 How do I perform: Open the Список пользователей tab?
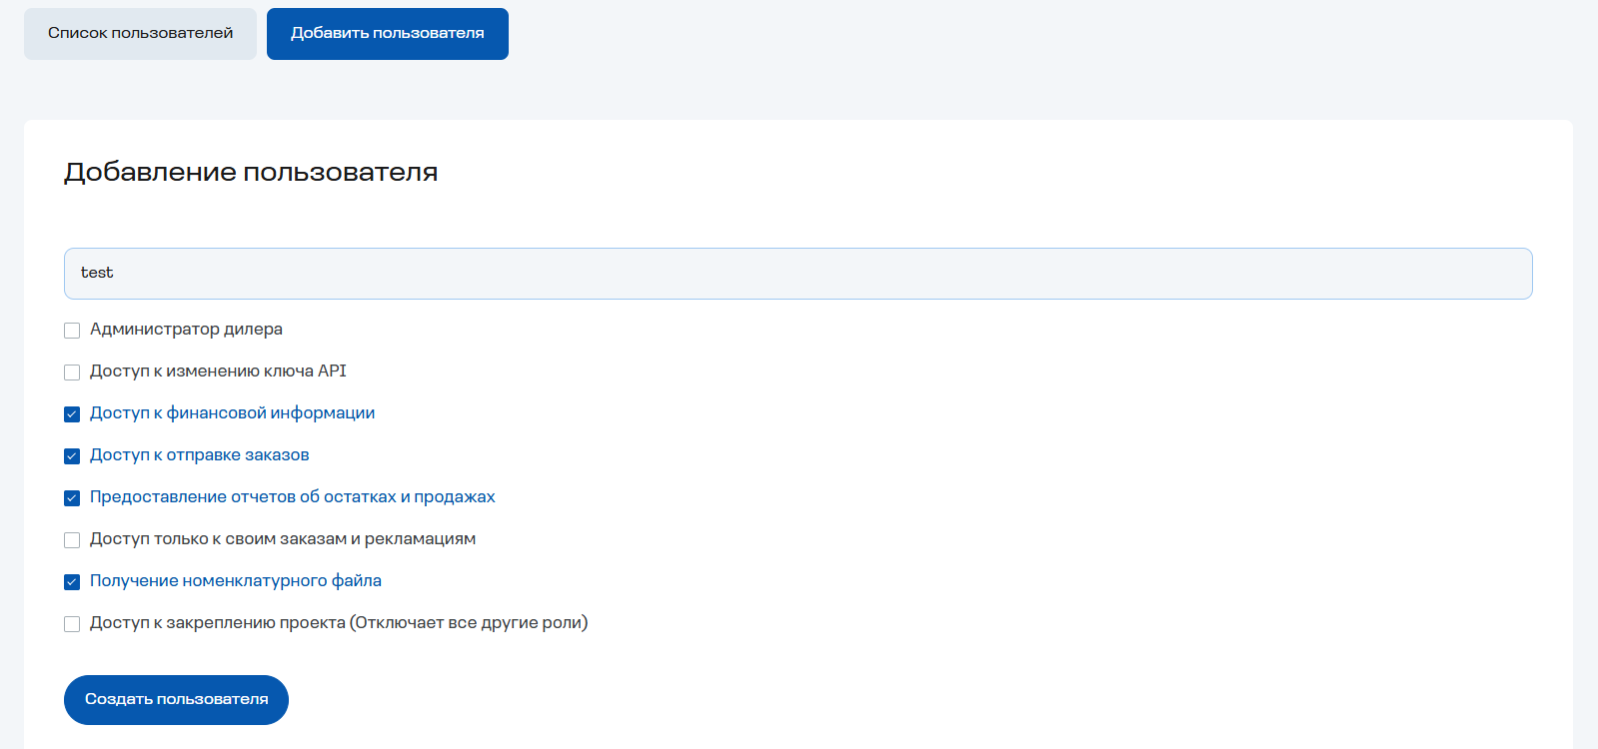(x=140, y=34)
